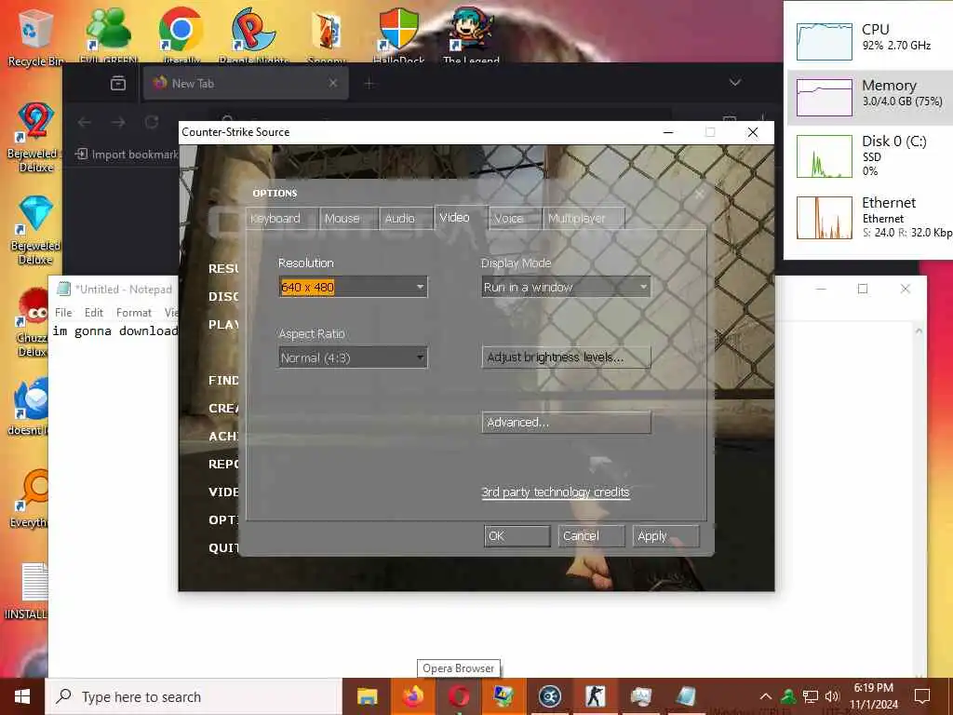Click the colorful monitor taskbar icon
The width and height of the screenshot is (953, 715).
pyautogui.click(x=503, y=696)
